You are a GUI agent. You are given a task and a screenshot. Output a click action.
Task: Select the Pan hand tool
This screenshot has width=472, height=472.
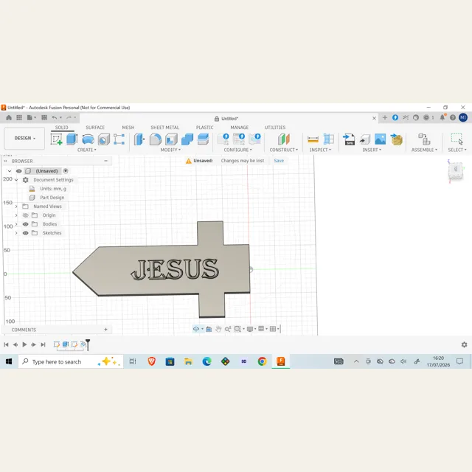pyautogui.click(x=218, y=329)
